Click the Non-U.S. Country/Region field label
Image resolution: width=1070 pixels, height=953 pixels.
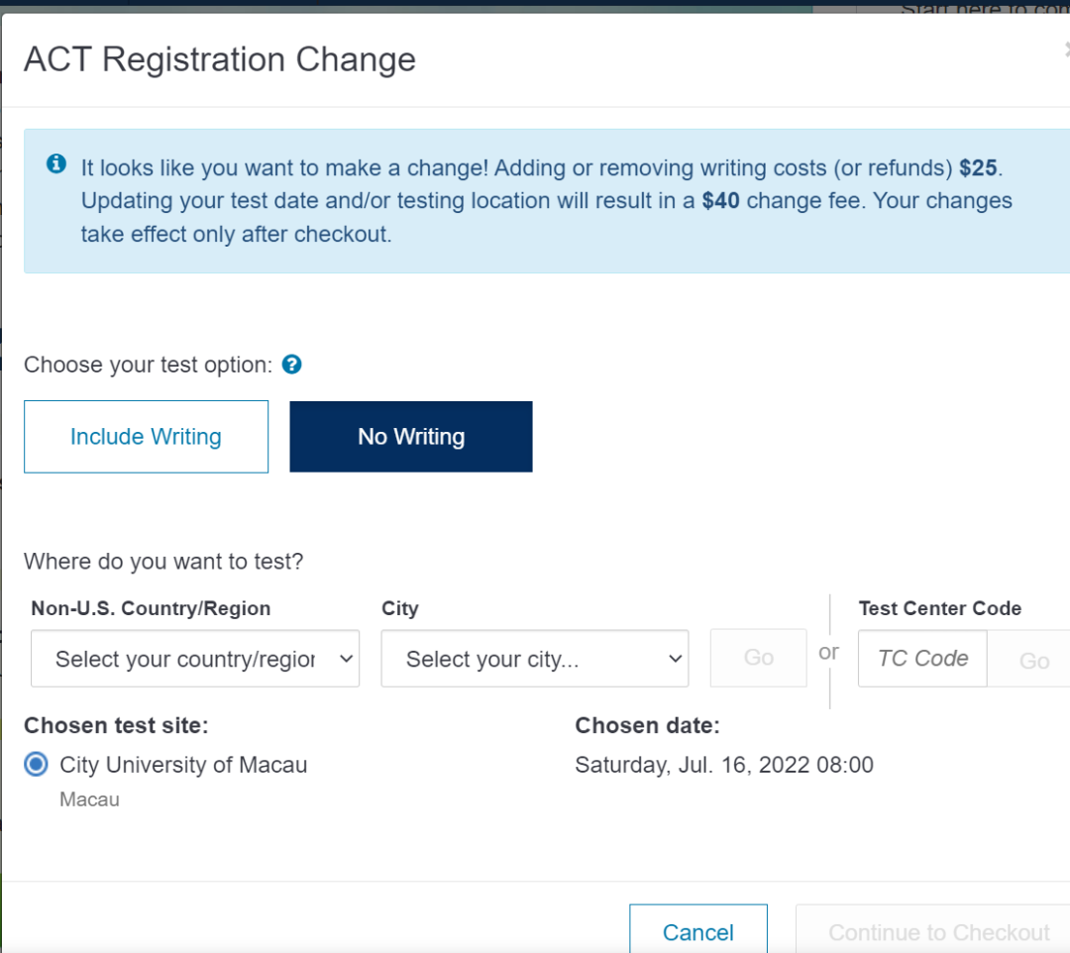(151, 608)
